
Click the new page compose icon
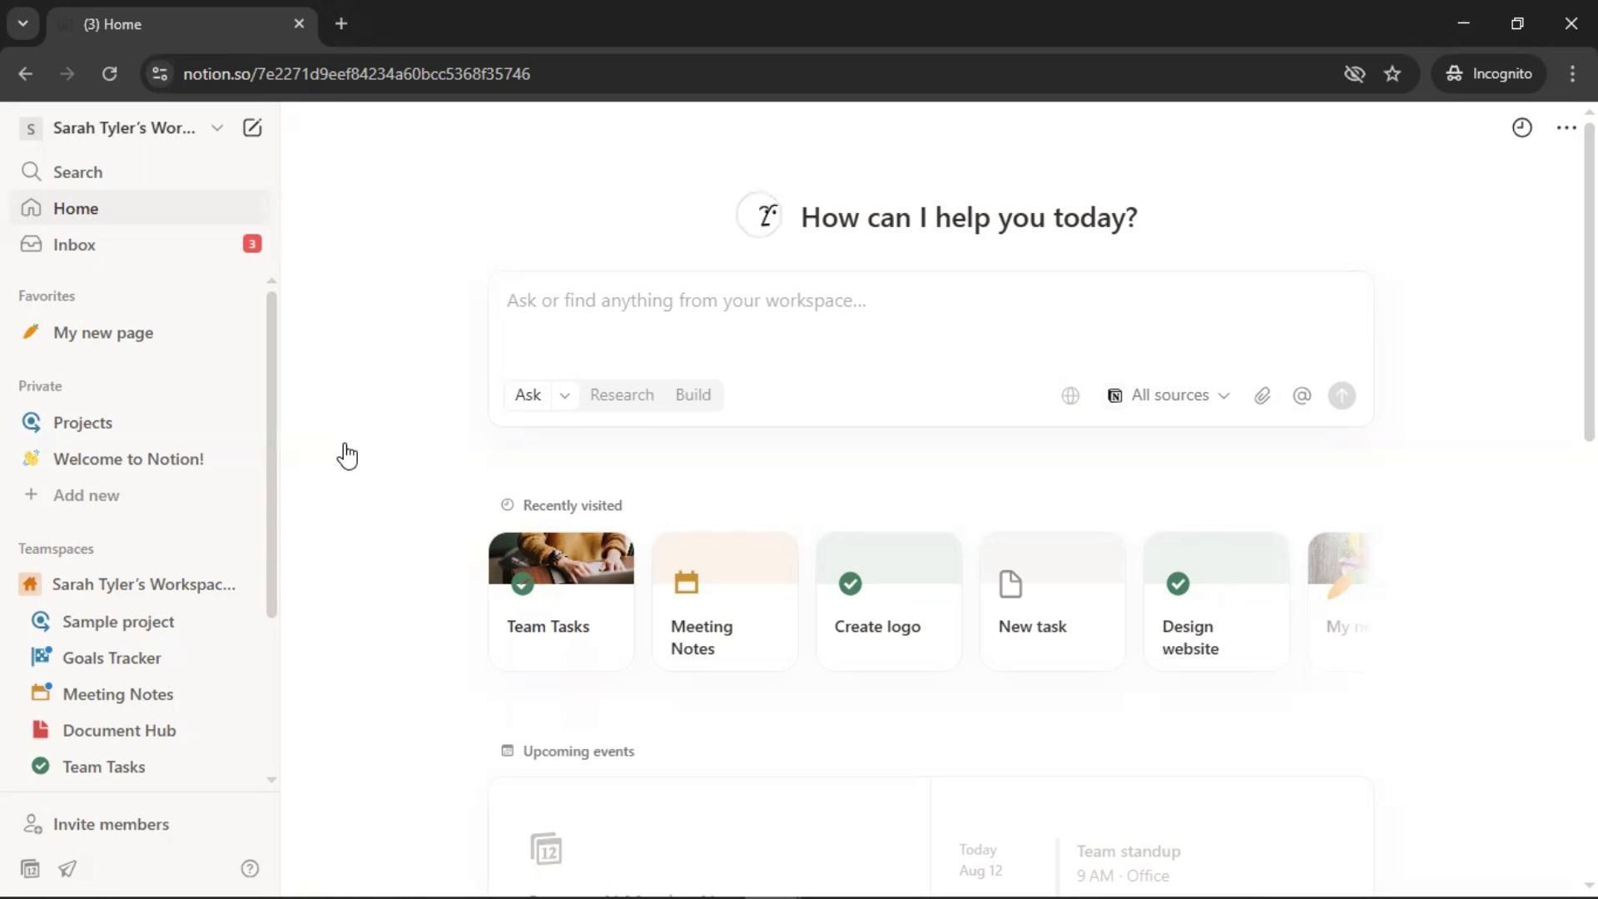click(x=251, y=127)
